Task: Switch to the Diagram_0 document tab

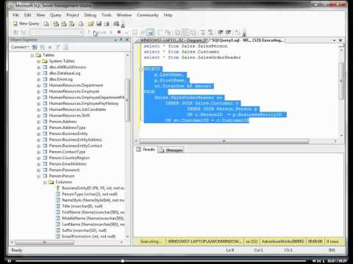Action: point(174,40)
